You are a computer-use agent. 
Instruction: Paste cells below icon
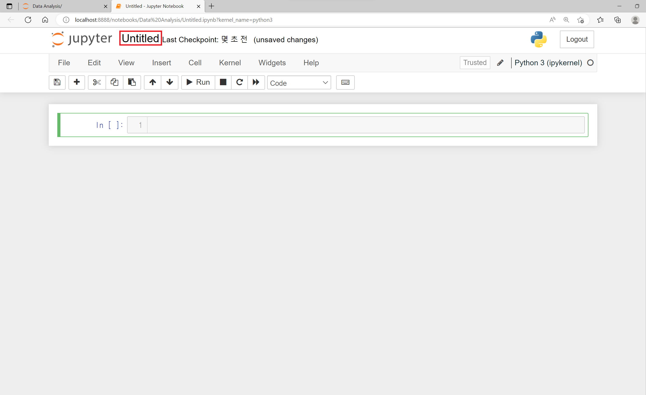coord(132,82)
